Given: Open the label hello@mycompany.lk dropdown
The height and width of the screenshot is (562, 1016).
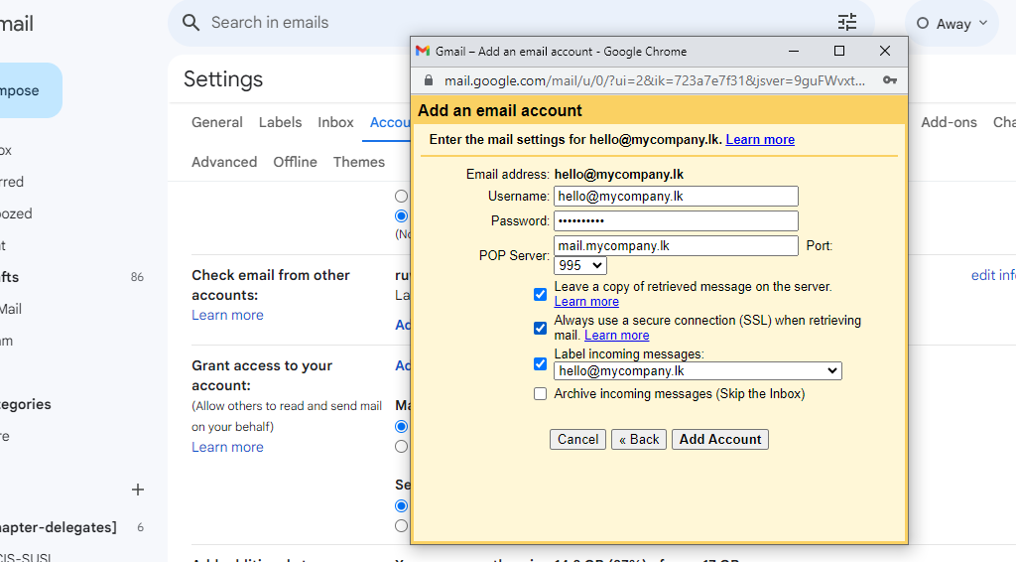Looking at the screenshot, I should coord(698,370).
